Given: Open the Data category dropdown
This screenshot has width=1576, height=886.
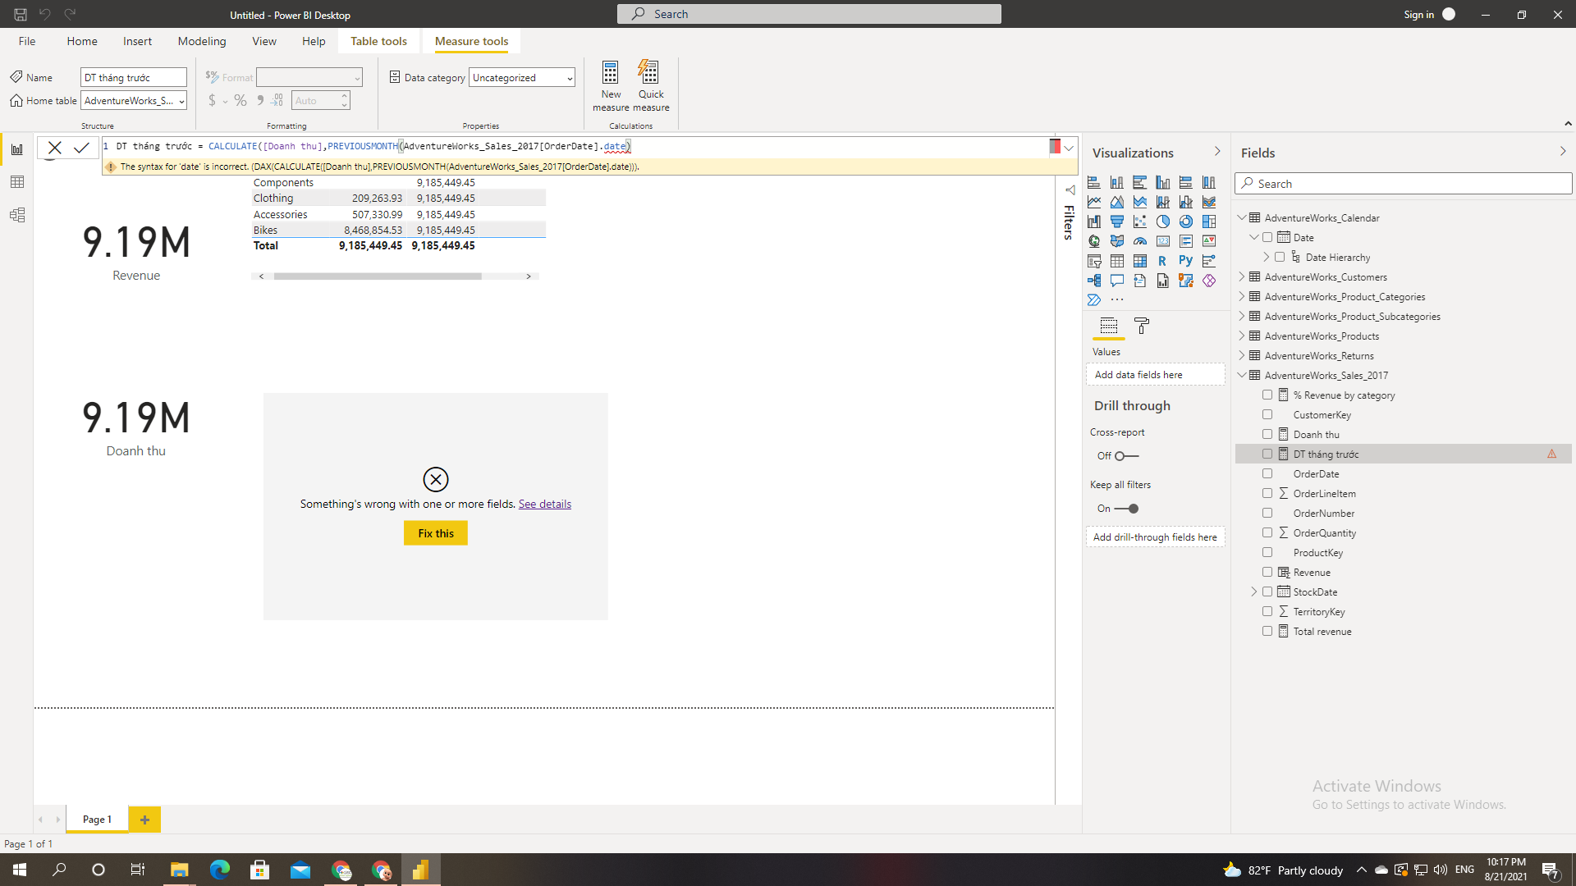Looking at the screenshot, I should point(522,78).
